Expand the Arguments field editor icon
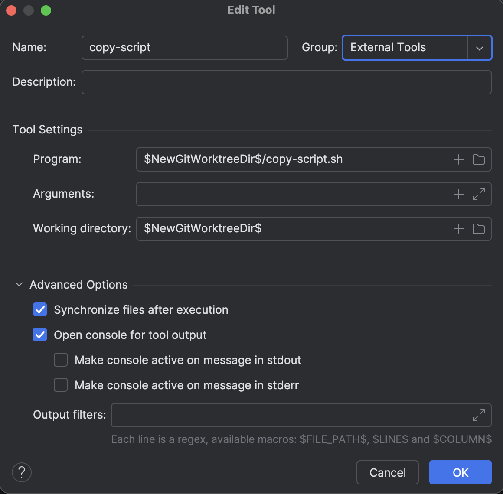The height and width of the screenshot is (494, 503). pyautogui.click(x=479, y=194)
